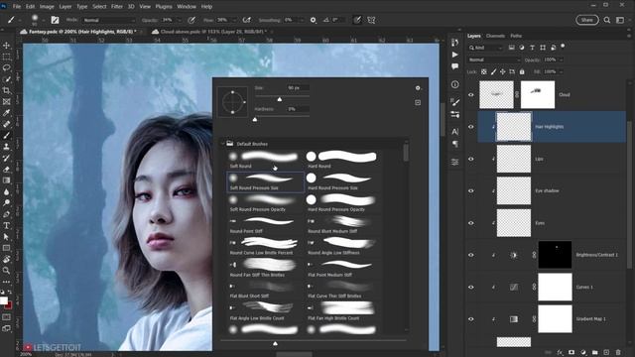Open the Flow value dropdown
The height and width of the screenshot is (357, 635).
click(x=234, y=20)
